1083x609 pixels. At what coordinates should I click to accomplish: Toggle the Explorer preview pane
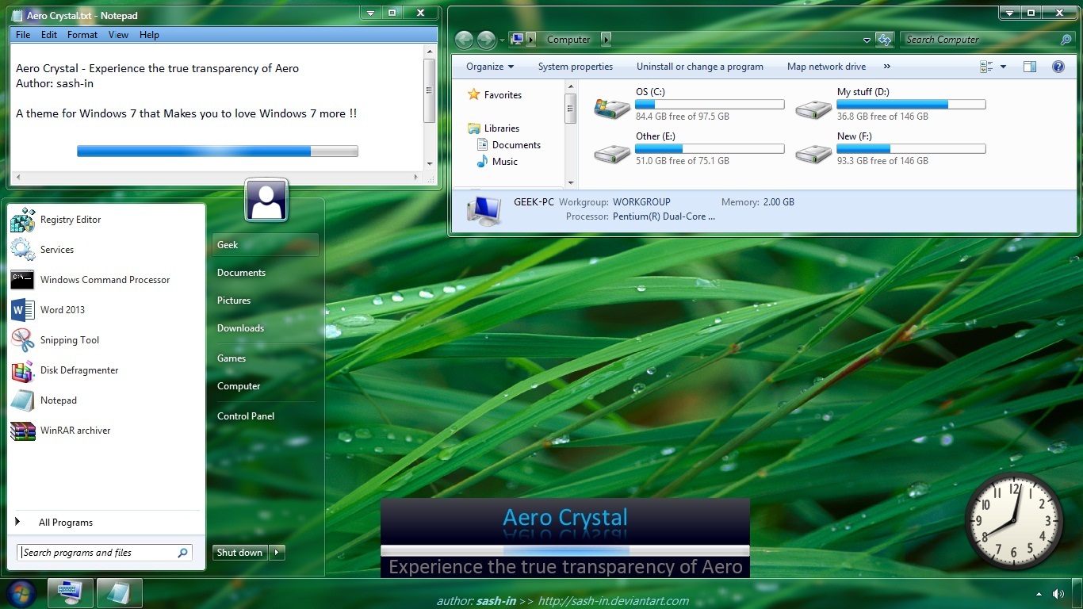click(x=1030, y=67)
